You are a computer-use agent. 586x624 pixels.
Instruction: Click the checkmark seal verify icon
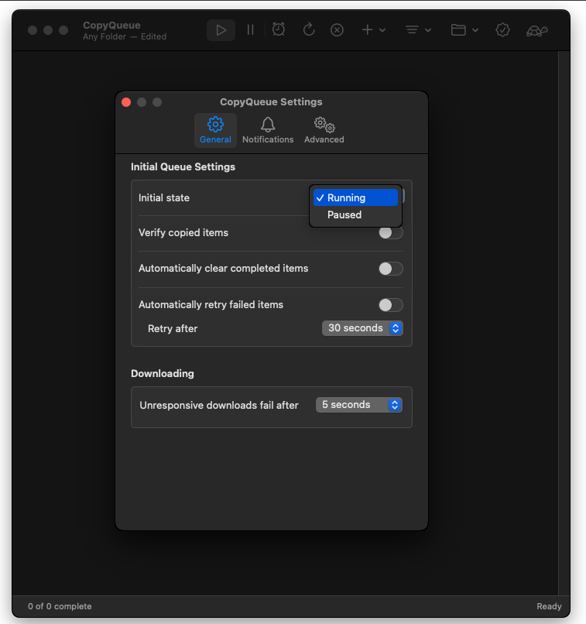point(502,30)
